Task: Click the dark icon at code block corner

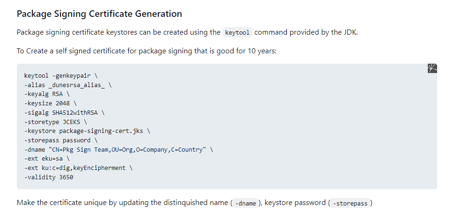Action: pyautogui.click(x=432, y=68)
